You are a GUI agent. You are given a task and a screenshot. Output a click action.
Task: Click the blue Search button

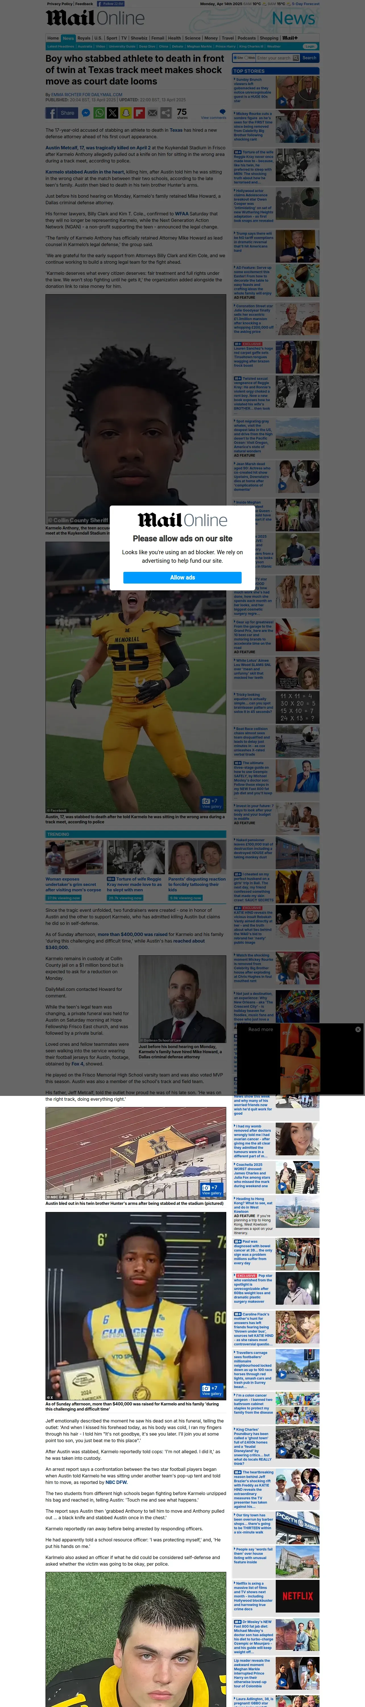point(309,58)
